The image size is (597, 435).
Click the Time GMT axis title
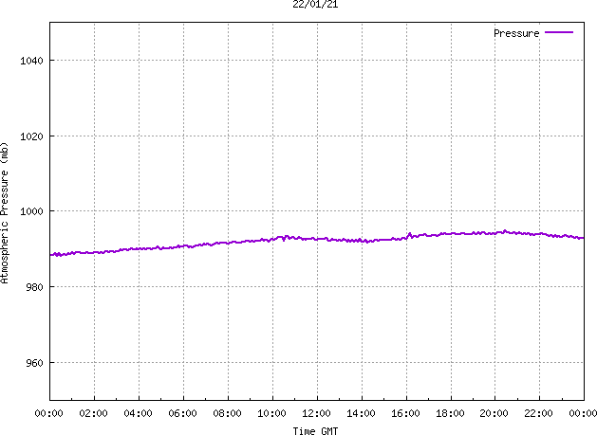point(315,431)
